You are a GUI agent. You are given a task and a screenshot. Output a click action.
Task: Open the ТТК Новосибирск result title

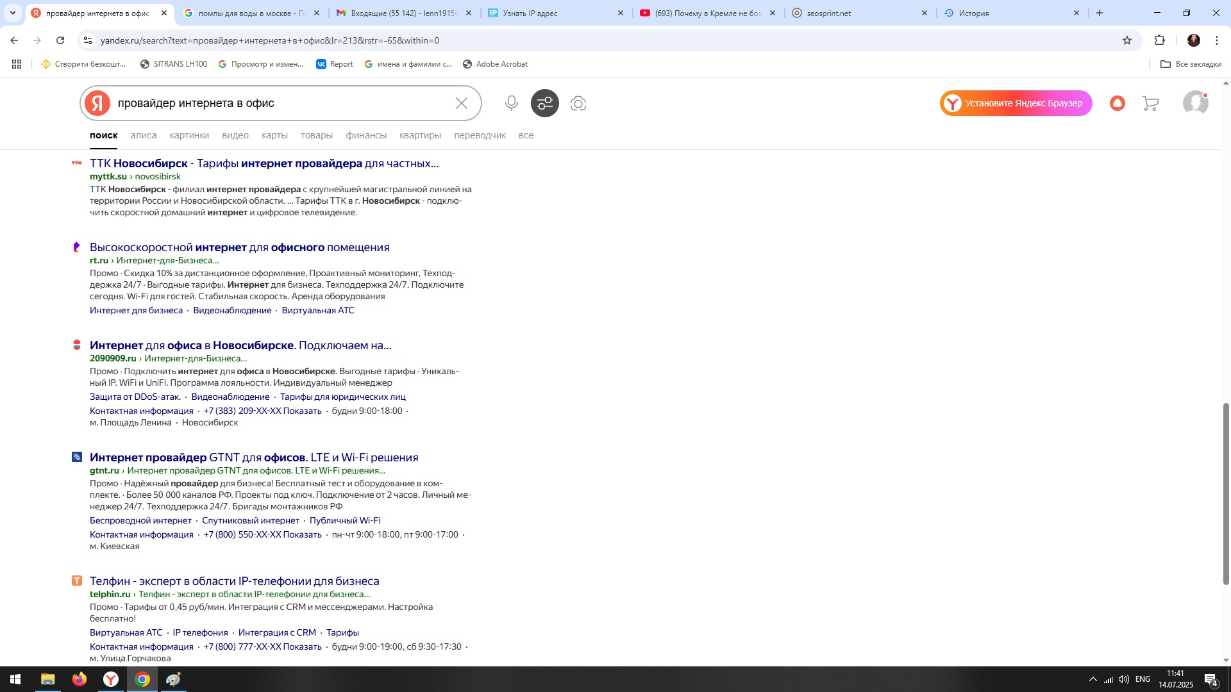[x=264, y=163]
